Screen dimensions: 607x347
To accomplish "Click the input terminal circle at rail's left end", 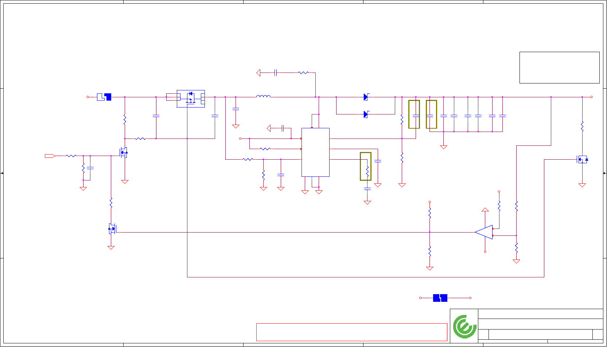I will [87, 97].
